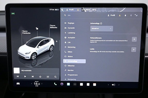This screenshot has height=98, width=148.
Task: Open car controls icon in bottom bar
Action: (x=18, y=83)
